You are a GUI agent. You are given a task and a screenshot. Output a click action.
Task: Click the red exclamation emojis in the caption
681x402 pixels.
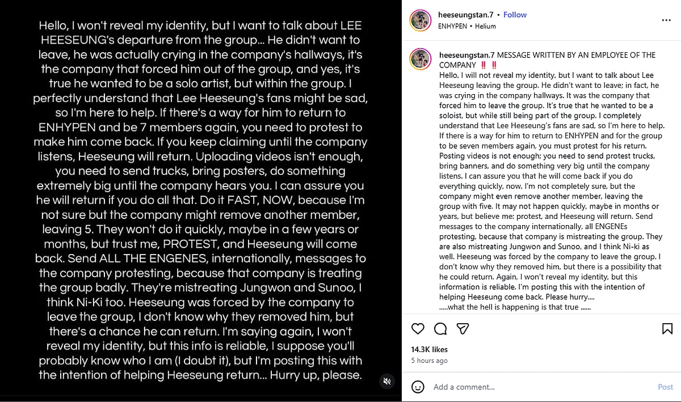coord(489,65)
